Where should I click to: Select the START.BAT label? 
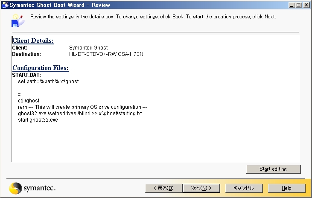(x=26, y=75)
